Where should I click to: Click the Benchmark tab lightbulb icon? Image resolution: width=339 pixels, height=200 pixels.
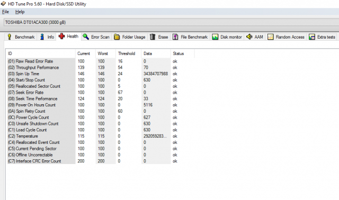[x=10, y=37]
